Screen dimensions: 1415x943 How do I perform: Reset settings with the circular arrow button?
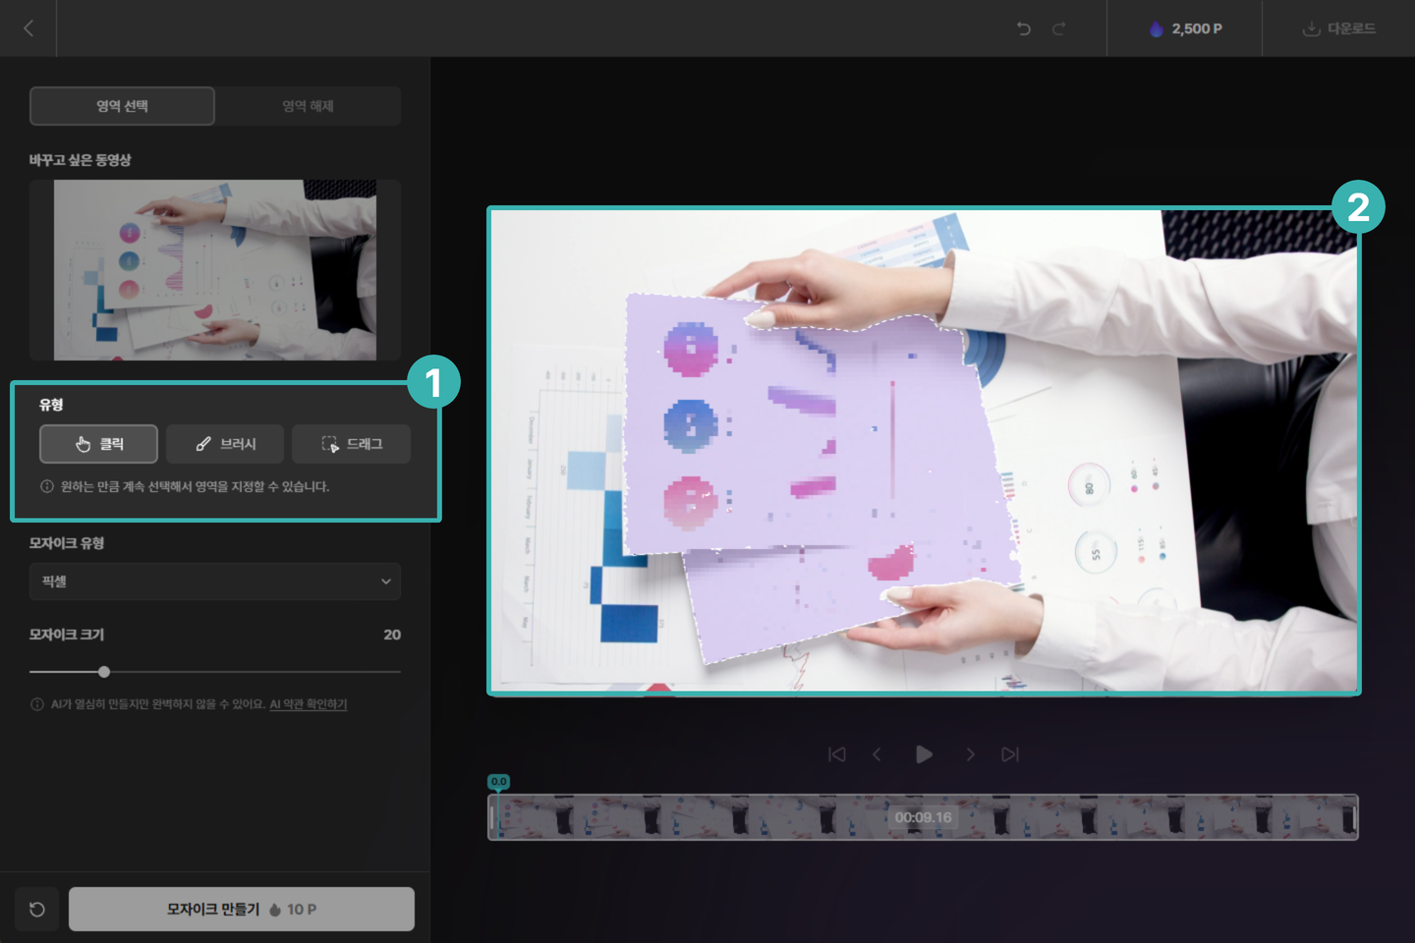(x=37, y=910)
